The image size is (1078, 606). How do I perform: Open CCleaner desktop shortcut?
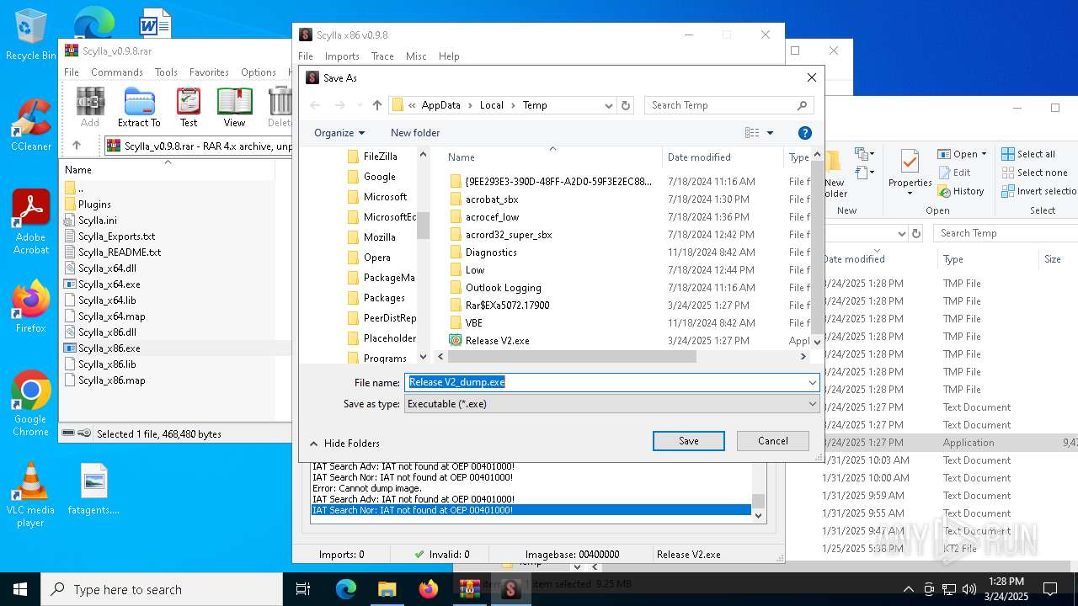pyautogui.click(x=30, y=125)
